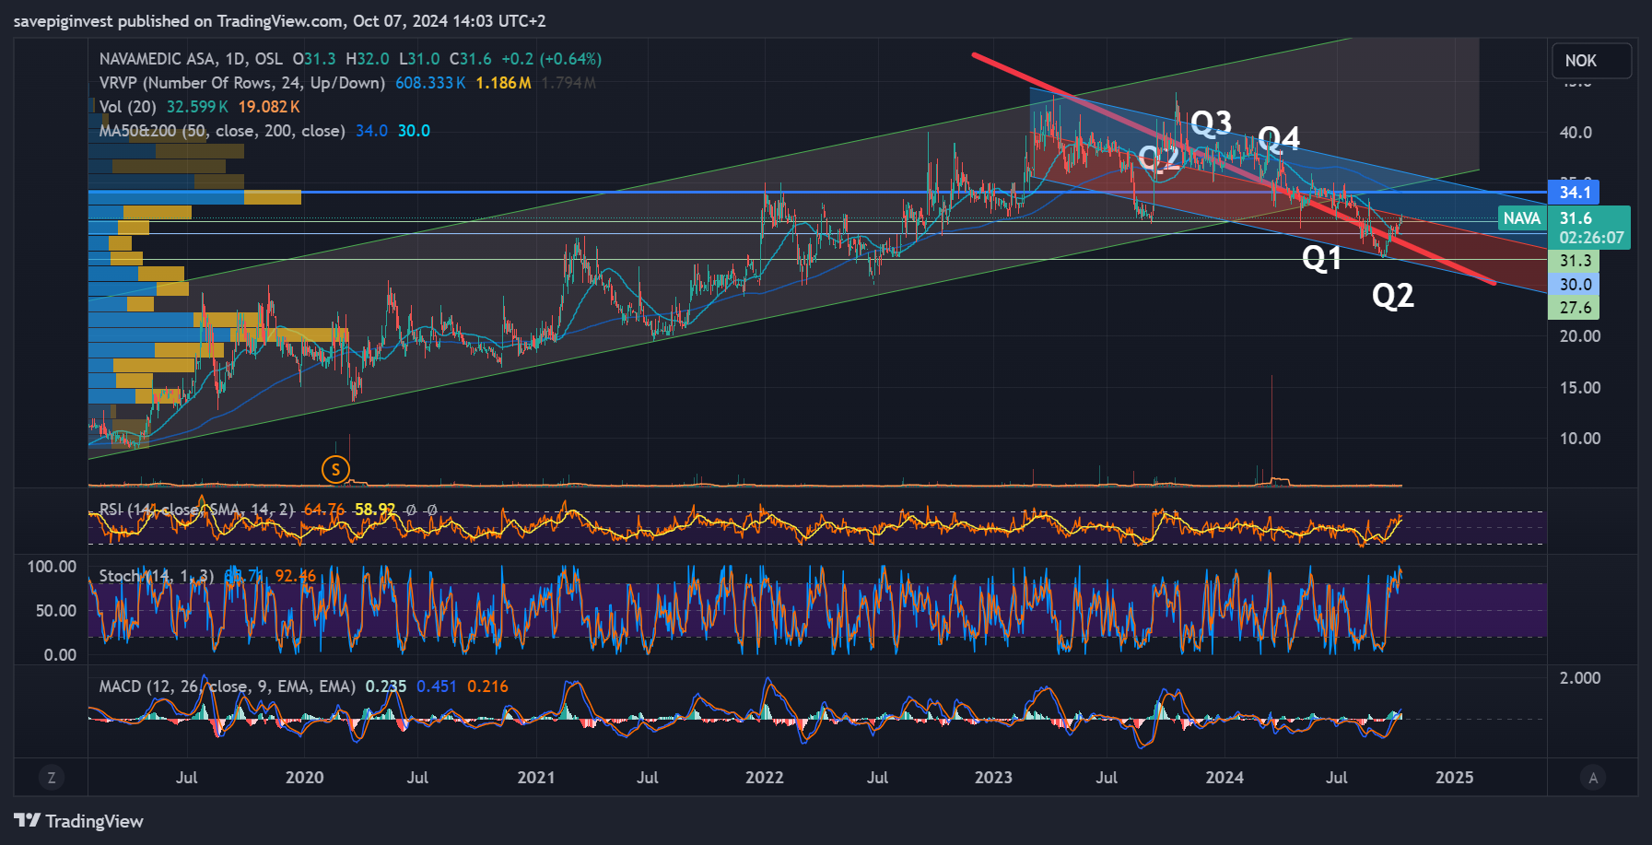Click the 20.00 price scale label
The height and width of the screenshot is (845, 1652).
click(1580, 336)
